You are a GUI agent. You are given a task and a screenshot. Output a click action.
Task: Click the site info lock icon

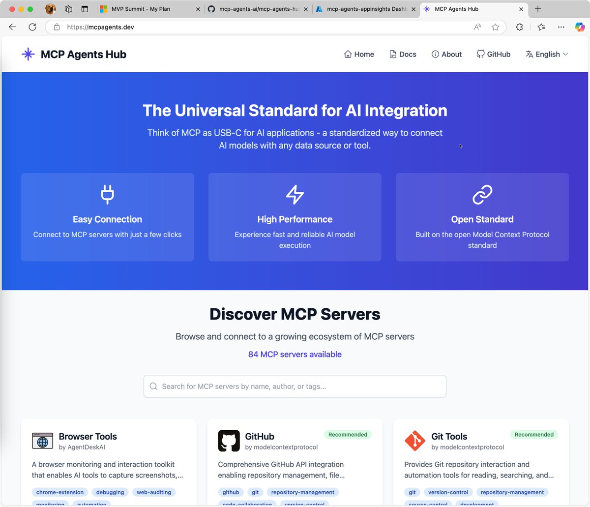coord(57,27)
